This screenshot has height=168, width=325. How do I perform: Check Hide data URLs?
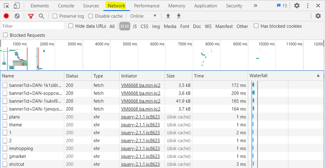click(x=71, y=26)
